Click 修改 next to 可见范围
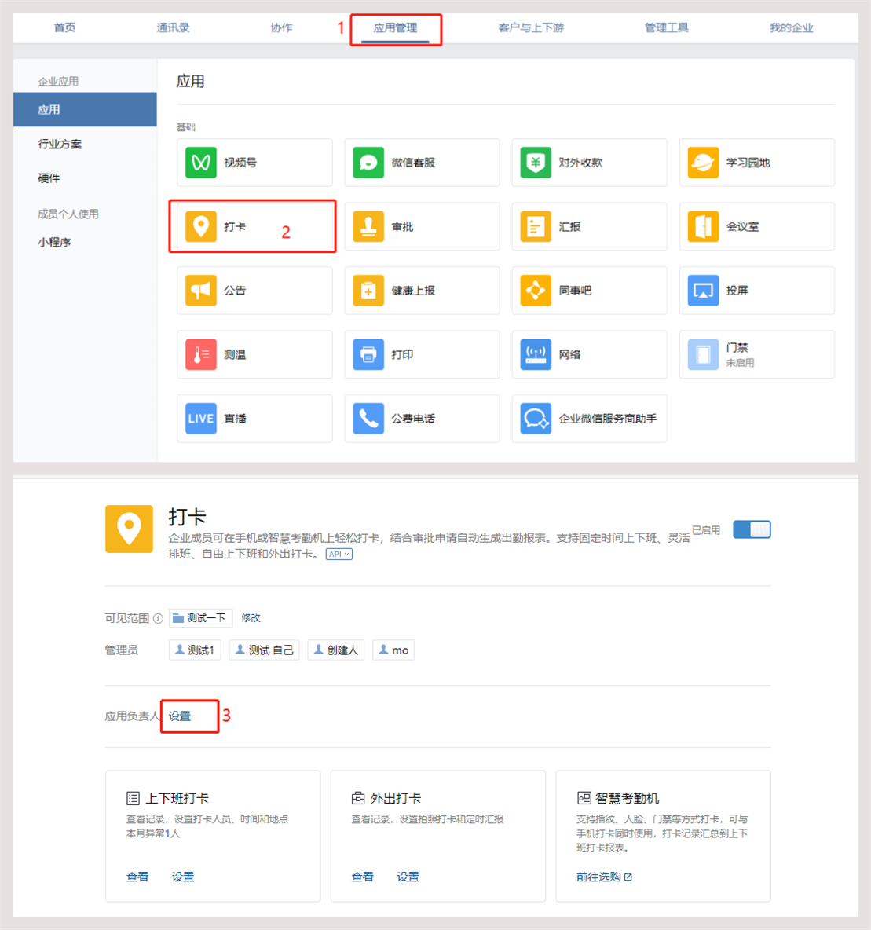871x930 pixels. tap(251, 618)
